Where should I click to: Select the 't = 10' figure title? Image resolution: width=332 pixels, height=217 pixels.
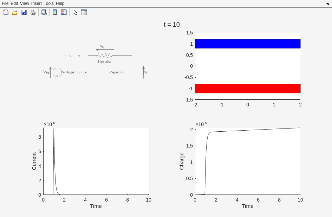click(x=171, y=25)
